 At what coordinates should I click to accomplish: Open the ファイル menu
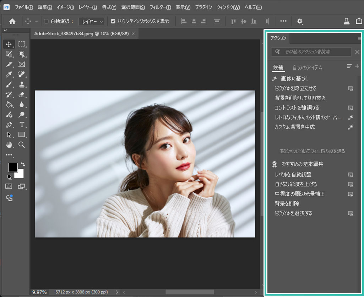point(24,7)
